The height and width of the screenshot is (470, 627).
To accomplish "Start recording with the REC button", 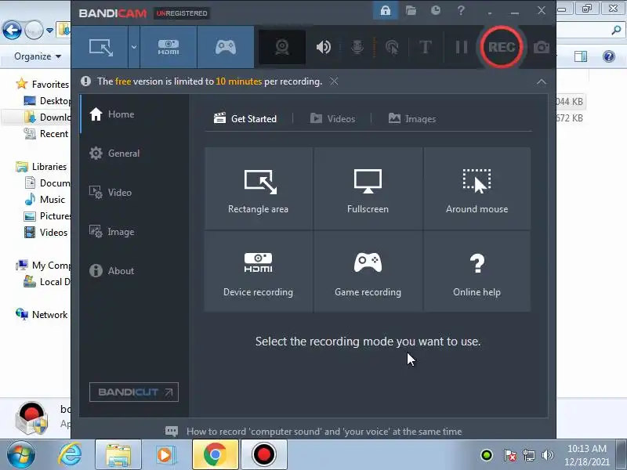I will (502, 47).
